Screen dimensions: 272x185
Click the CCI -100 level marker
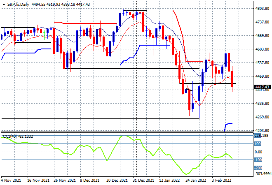258,160
